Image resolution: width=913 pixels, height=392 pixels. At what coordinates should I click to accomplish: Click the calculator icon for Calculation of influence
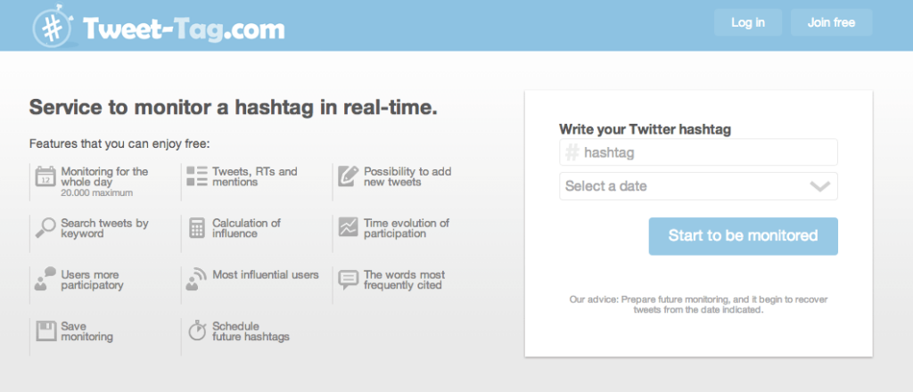tap(197, 227)
